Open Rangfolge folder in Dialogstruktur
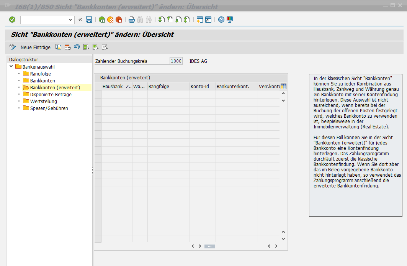 click(40, 74)
